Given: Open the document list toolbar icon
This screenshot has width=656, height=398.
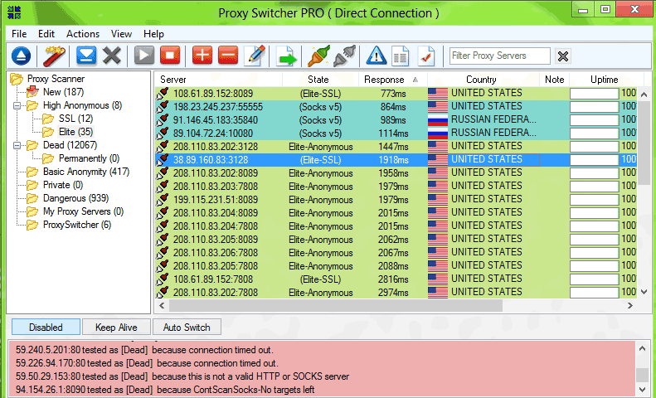Looking at the screenshot, I should (x=401, y=56).
